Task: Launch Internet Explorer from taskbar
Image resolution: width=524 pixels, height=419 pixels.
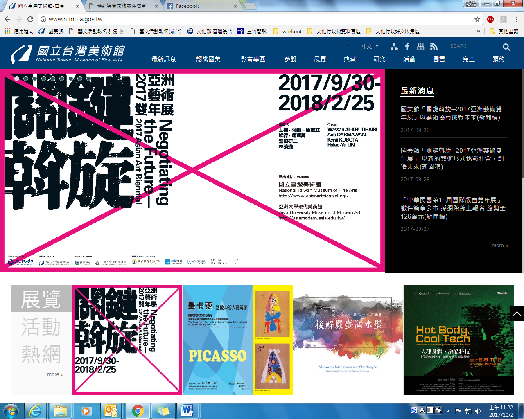Action: (36, 410)
